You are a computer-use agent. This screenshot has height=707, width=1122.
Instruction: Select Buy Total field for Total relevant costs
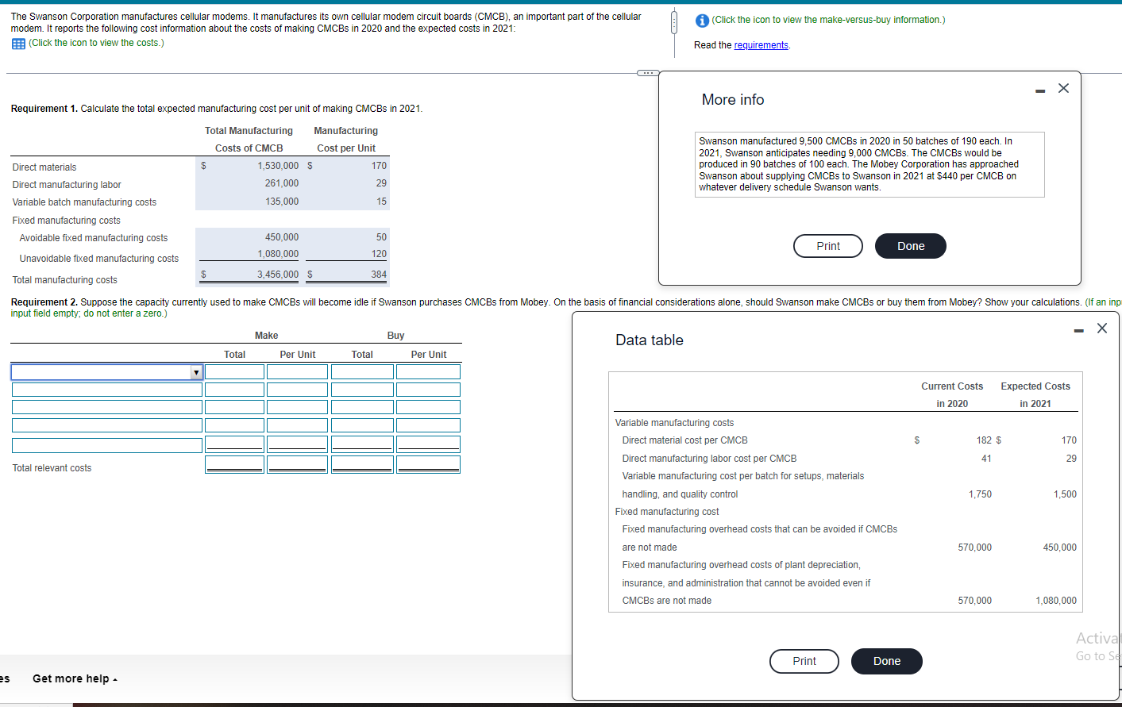click(x=362, y=464)
